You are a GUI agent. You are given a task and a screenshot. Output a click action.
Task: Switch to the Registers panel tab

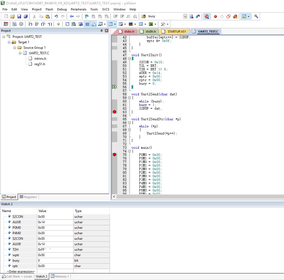tap(28, 197)
